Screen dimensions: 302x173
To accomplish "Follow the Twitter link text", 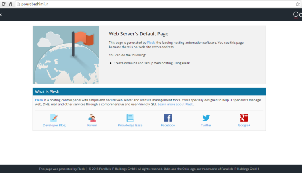I will pos(206,125).
